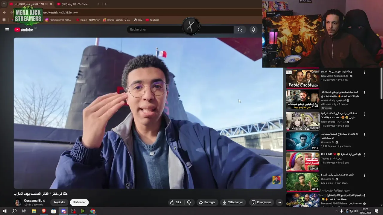Viewport: 383px width, 215px height.
Task: Close the first YouTube tab
Action: [x=51, y=4]
